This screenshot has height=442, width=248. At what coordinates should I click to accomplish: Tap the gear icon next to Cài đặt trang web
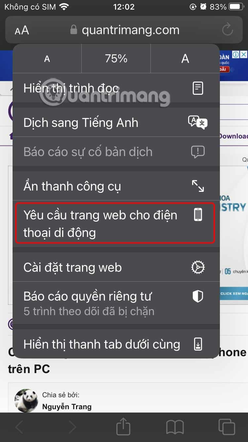pyautogui.click(x=198, y=267)
